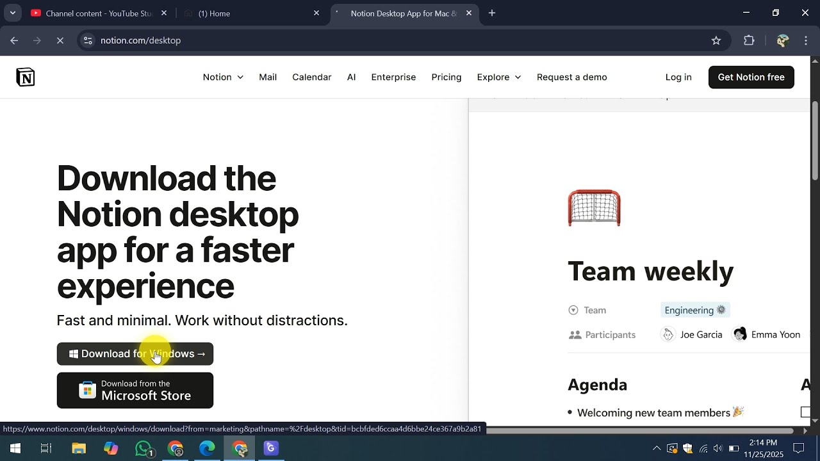Image resolution: width=820 pixels, height=461 pixels.
Task: Click the Notion logo icon
Action: [x=26, y=77]
